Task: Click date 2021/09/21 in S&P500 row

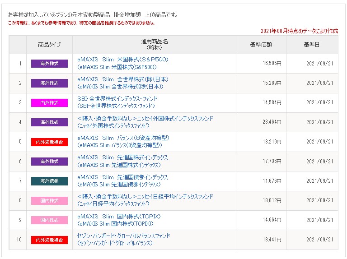Action: point(319,64)
